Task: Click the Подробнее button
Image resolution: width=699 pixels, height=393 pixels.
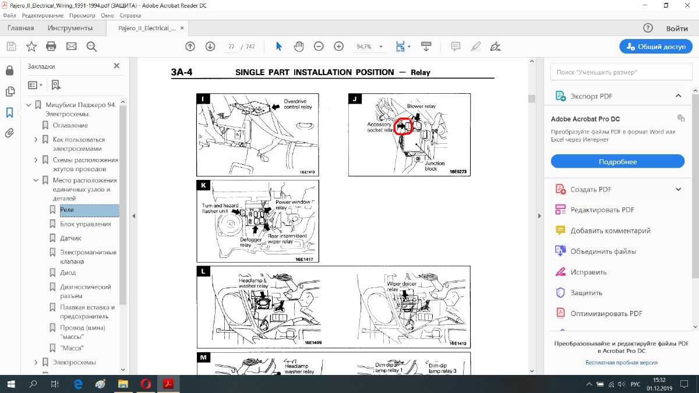Action: point(617,161)
